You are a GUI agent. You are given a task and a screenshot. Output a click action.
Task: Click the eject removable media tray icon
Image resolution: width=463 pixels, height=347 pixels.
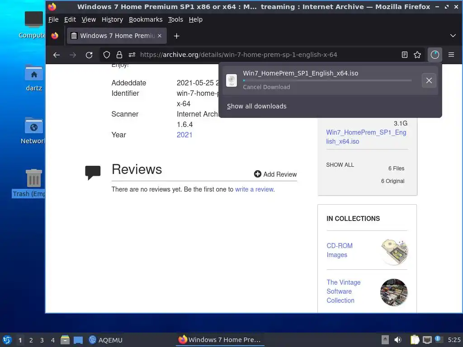[x=385, y=340]
